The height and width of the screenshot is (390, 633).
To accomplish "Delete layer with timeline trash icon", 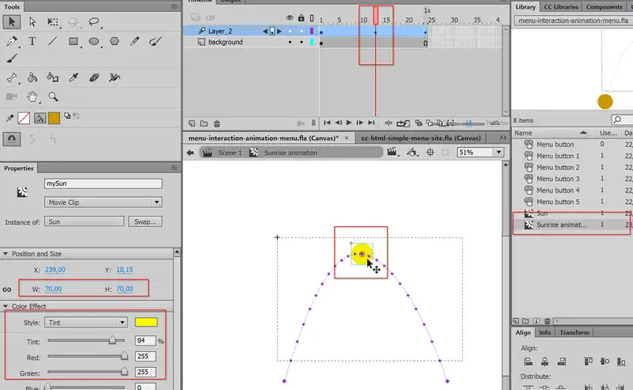I will pos(217,123).
